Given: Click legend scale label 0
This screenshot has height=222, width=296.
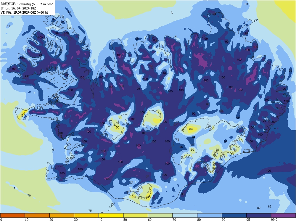Looking at the screenshot, I should pyautogui.click(x=1, y=220).
